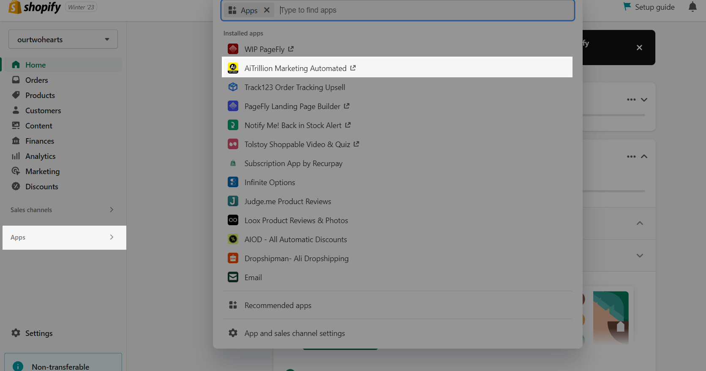Click the Judge.me app icon

233,201
